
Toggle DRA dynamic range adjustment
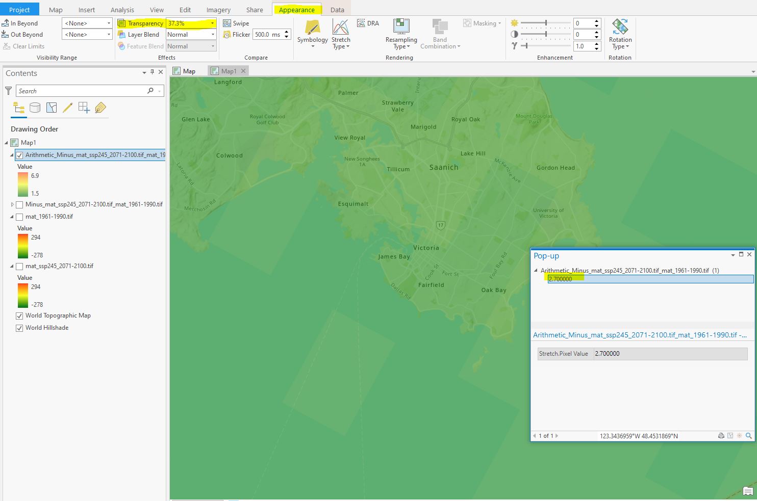368,23
